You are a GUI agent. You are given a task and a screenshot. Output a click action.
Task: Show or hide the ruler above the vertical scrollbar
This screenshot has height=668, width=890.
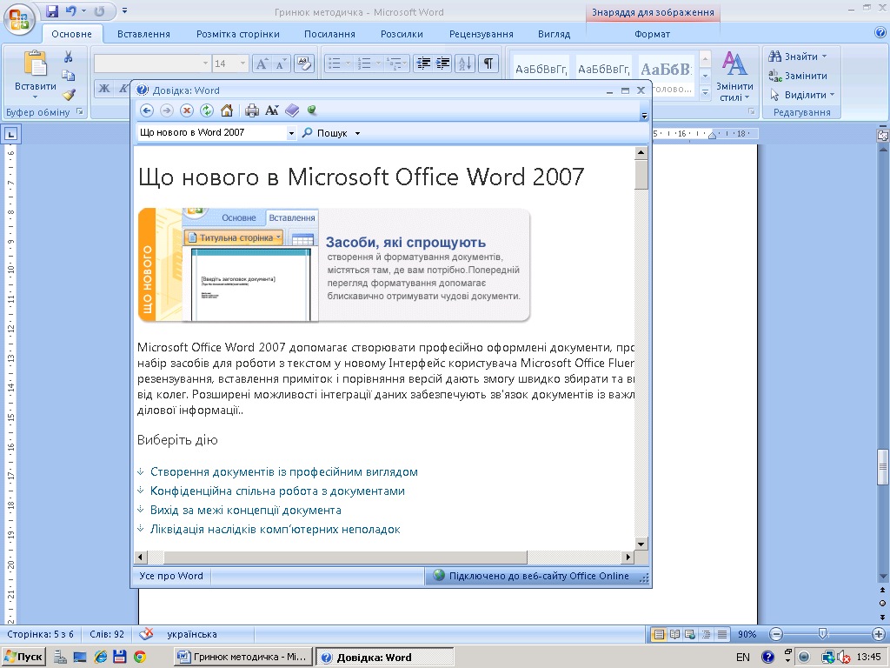[x=883, y=135]
